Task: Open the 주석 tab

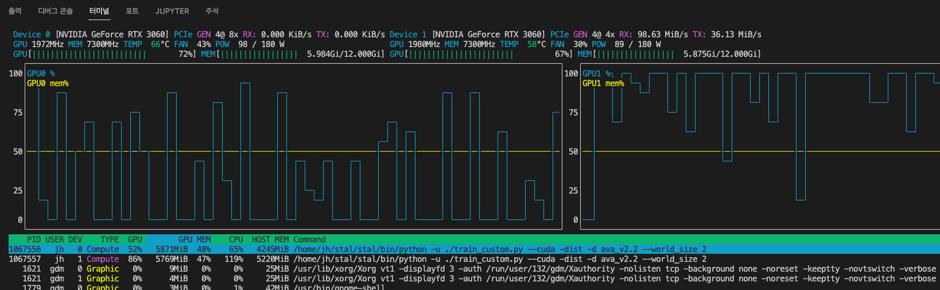Action: pyautogui.click(x=212, y=11)
